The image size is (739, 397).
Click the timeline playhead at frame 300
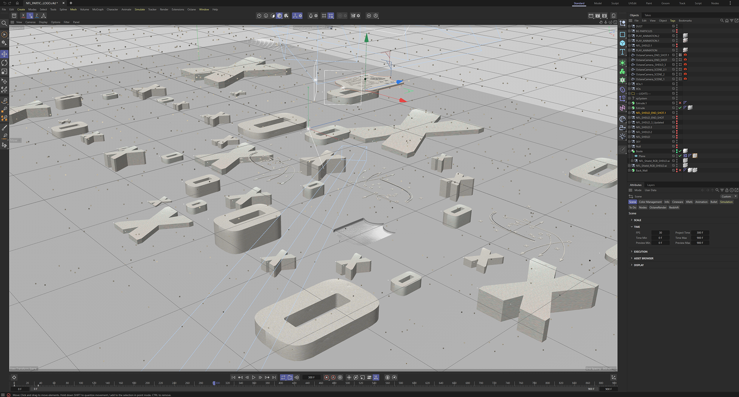click(214, 383)
